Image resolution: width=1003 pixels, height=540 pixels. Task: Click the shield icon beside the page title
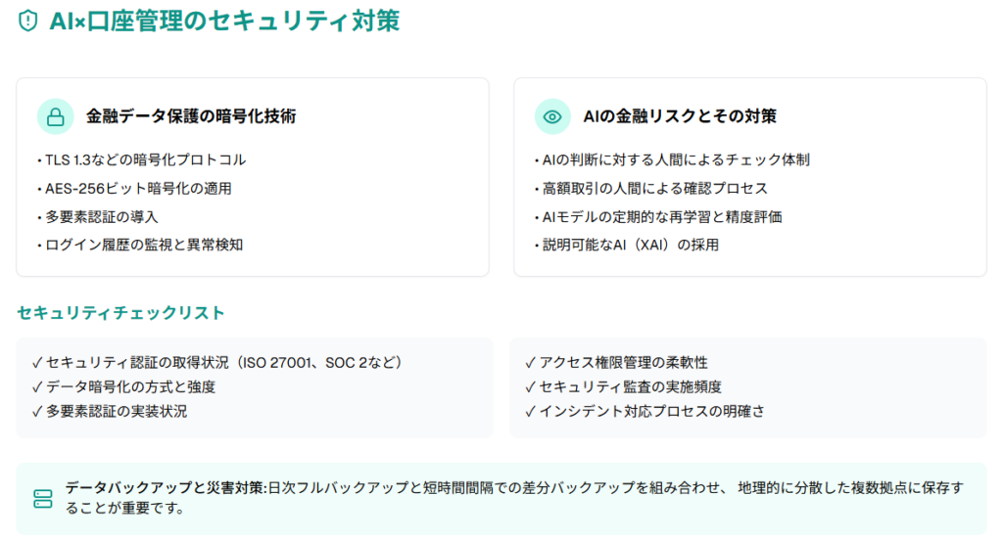pos(28,21)
